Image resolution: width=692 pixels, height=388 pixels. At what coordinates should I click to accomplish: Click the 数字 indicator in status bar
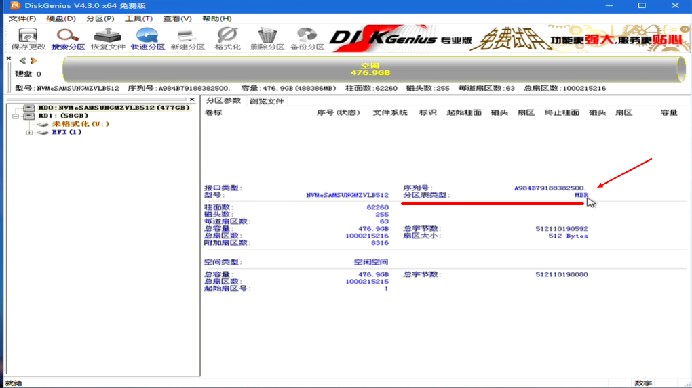(x=643, y=383)
